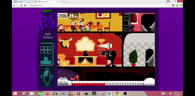Go back using the browser back arrow
The height and width of the screenshot is (96, 195).
click(x=14, y=5)
